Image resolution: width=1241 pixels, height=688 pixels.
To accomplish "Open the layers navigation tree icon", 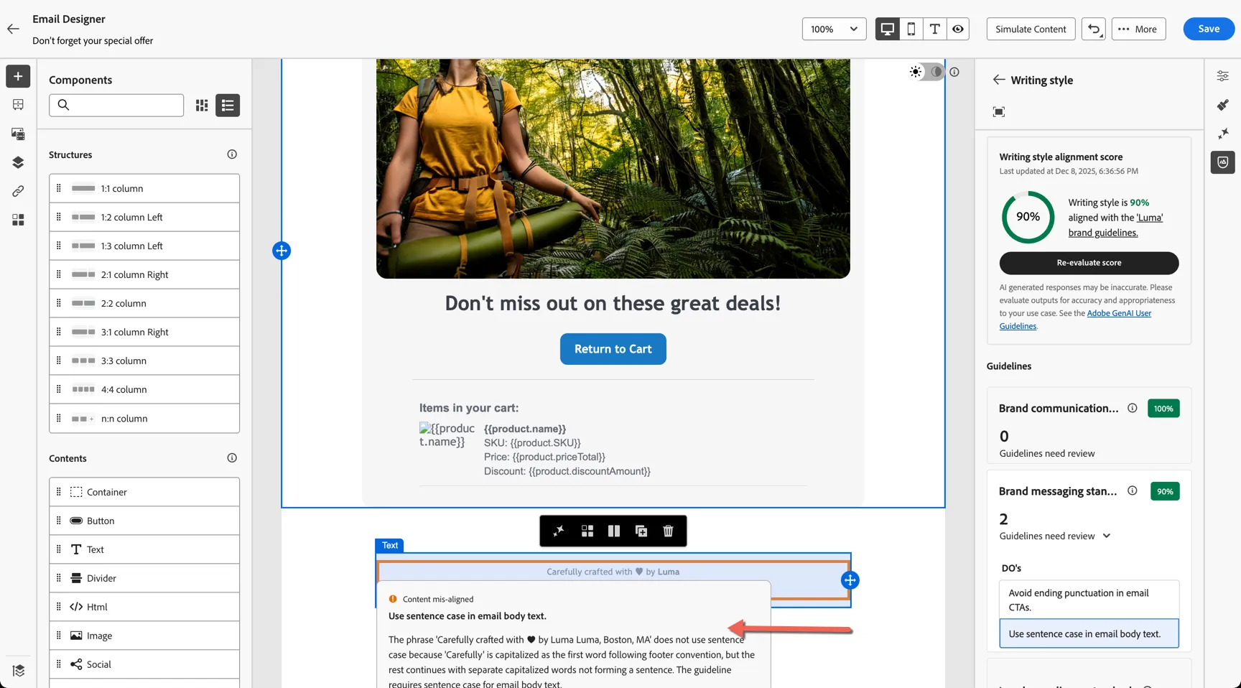I will tap(18, 162).
